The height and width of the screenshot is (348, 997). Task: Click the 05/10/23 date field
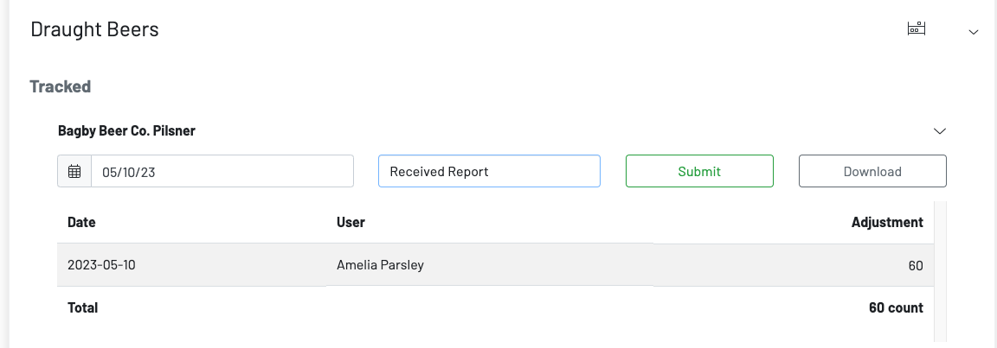222,171
